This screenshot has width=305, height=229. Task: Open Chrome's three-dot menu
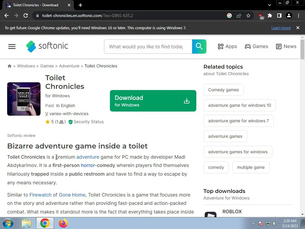[298, 16]
